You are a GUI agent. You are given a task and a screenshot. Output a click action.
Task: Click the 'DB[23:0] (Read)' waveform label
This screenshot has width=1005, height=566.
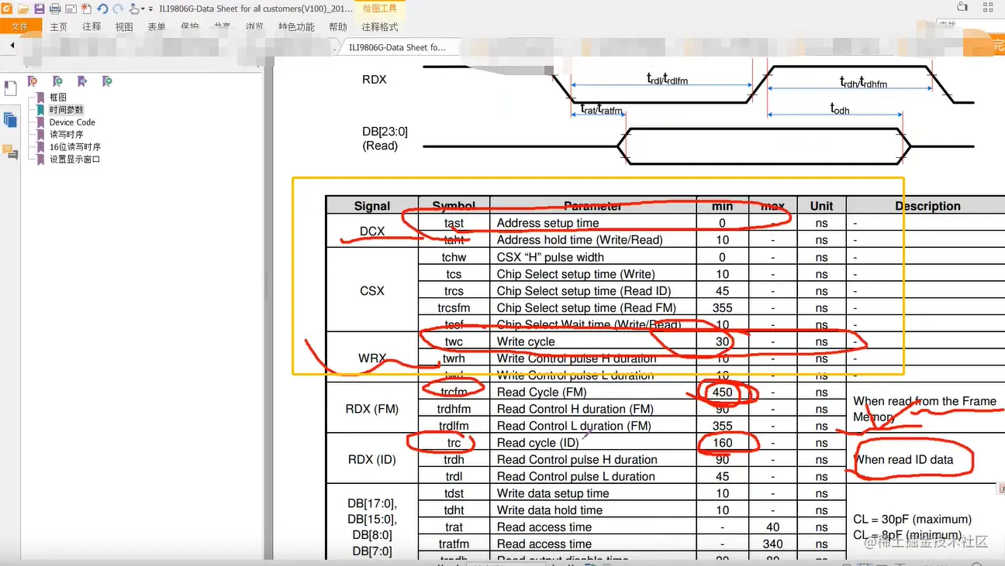pyautogui.click(x=385, y=139)
